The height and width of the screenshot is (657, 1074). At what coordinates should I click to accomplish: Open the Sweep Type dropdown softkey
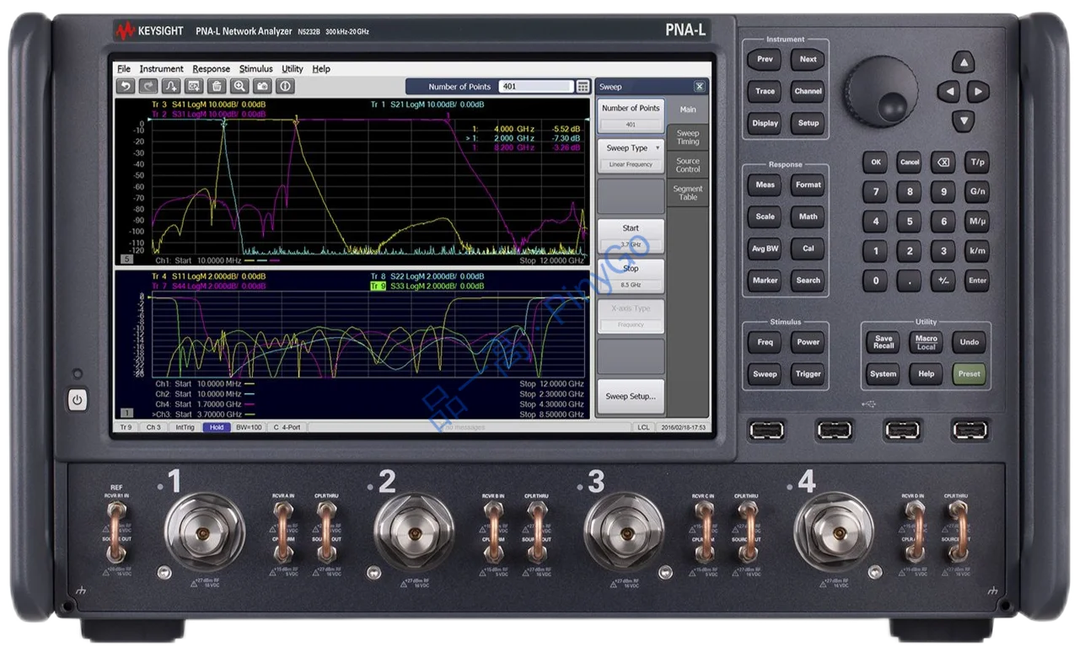(x=631, y=155)
